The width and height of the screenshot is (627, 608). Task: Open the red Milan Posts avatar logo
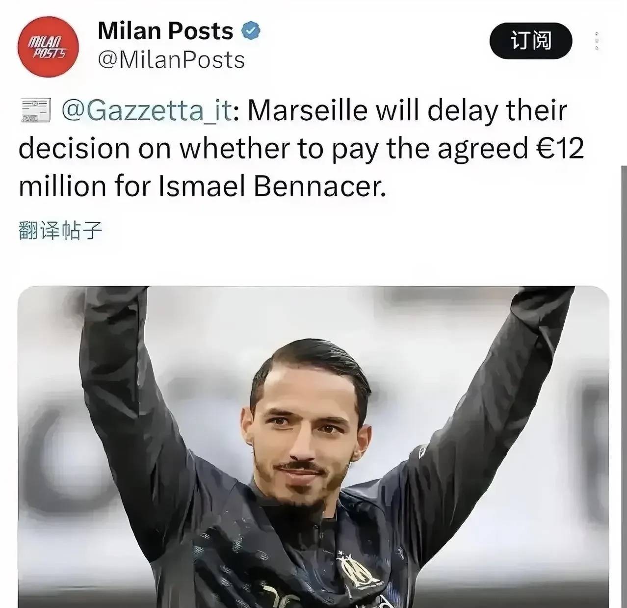(x=48, y=47)
